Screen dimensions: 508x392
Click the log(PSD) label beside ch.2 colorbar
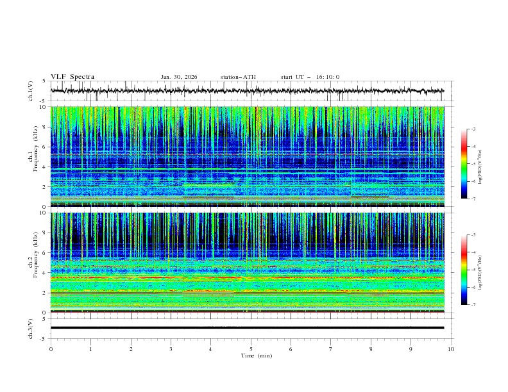(x=480, y=272)
